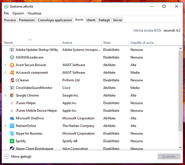Sort by the Nome column header
Viewport: 185px width, 165px height.
point(32,42)
